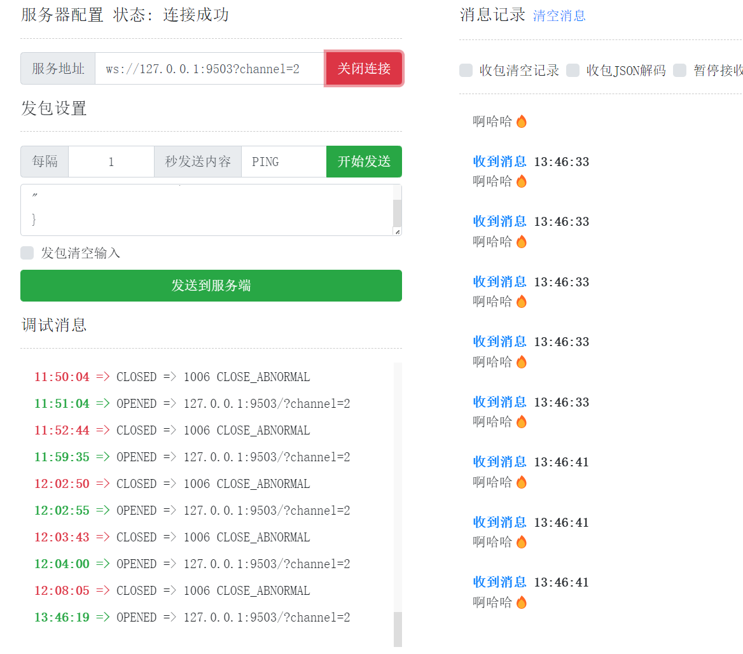Click the 开始发送 green button
This screenshot has height=654, width=743.
pos(364,162)
